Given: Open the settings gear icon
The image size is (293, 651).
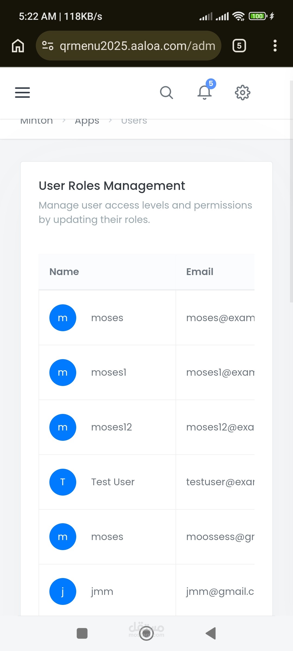Looking at the screenshot, I should tap(243, 93).
